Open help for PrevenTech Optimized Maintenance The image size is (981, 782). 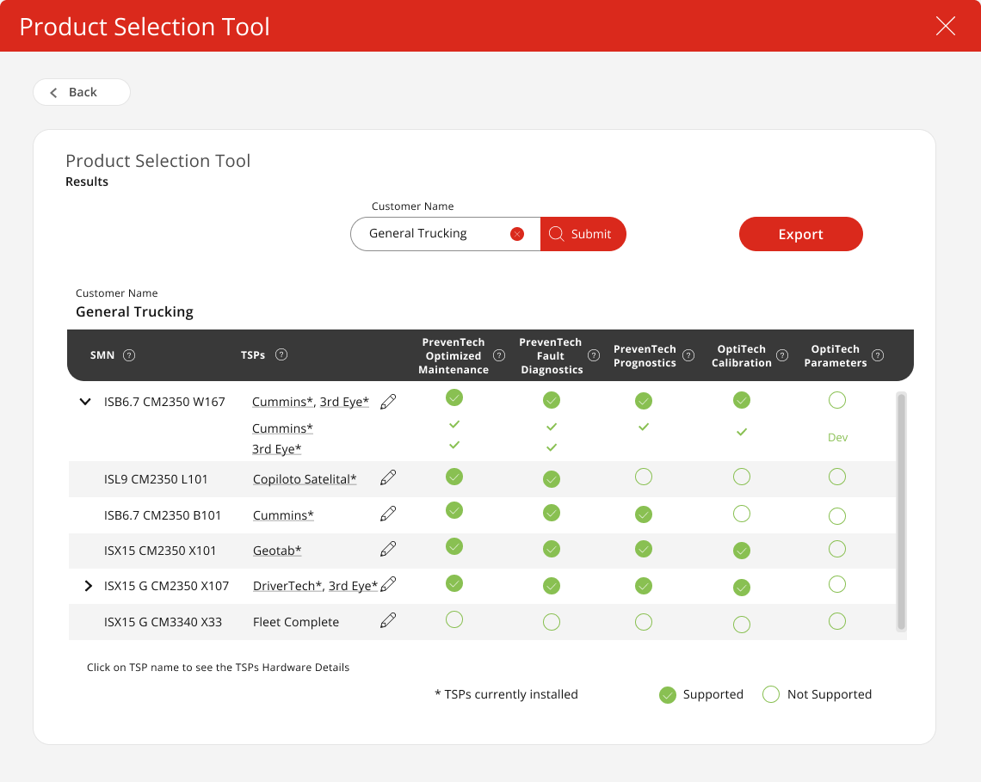499,355
